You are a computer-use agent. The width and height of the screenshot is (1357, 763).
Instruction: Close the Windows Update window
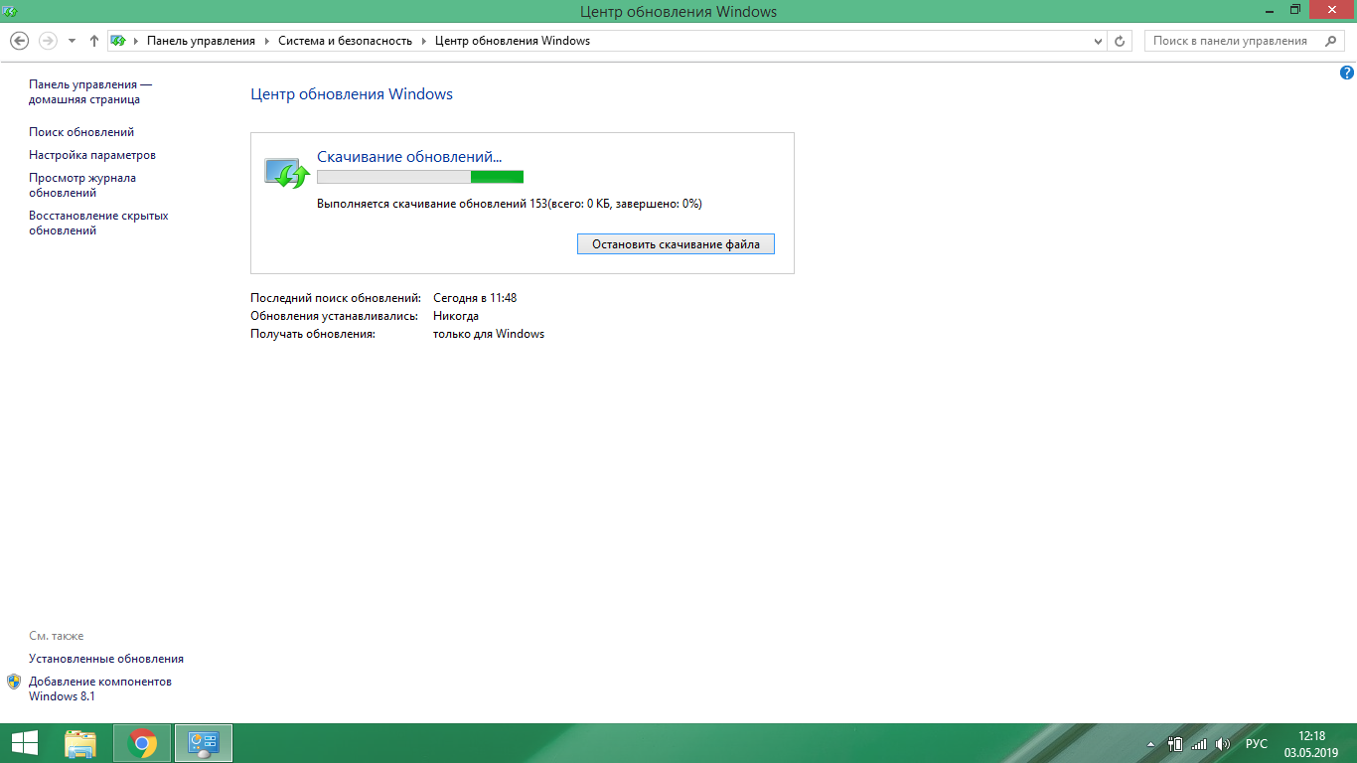(1331, 10)
